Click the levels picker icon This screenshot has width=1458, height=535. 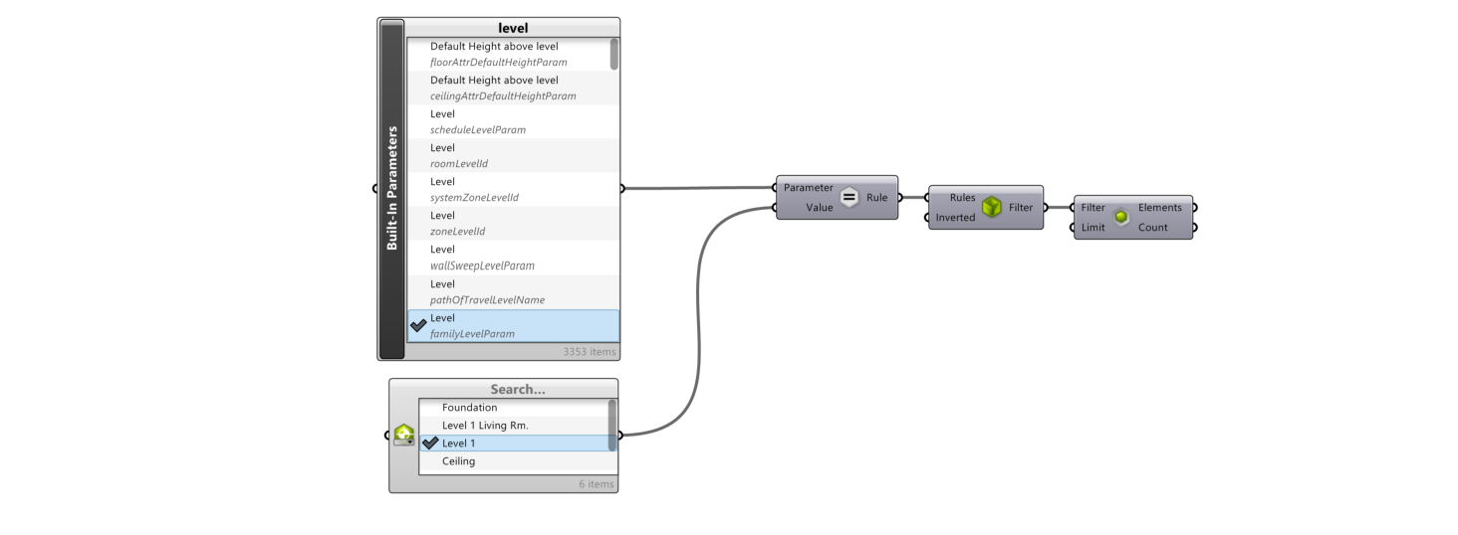coord(403,435)
